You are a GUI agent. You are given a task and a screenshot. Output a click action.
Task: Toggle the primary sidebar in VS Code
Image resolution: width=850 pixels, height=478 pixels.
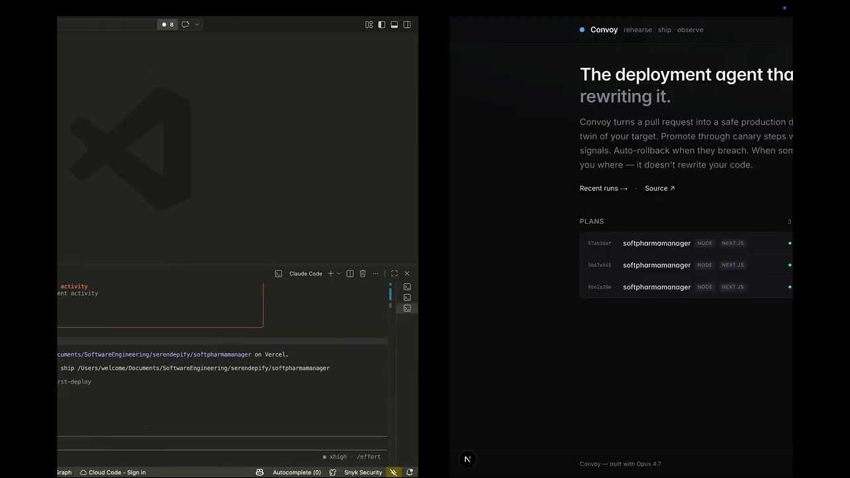[x=382, y=25]
